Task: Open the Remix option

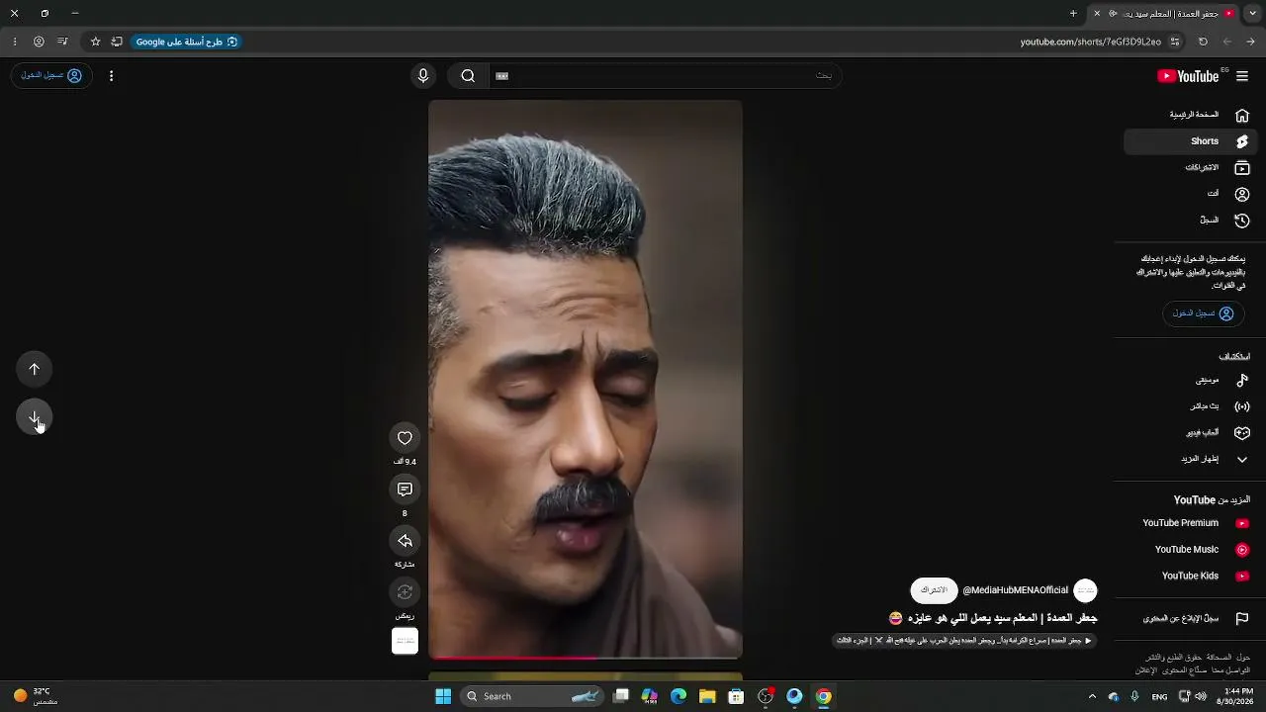Action: tap(405, 592)
